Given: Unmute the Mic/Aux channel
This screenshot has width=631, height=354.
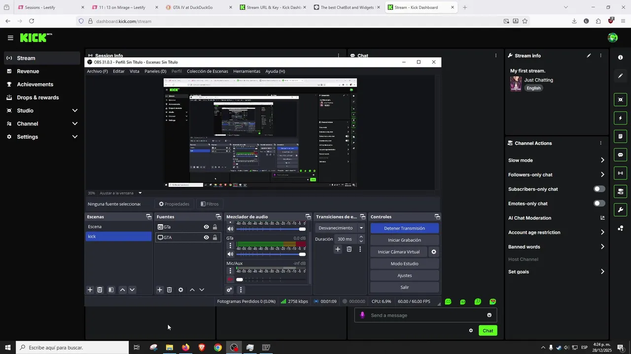Looking at the screenshot, I should [230, 279].
